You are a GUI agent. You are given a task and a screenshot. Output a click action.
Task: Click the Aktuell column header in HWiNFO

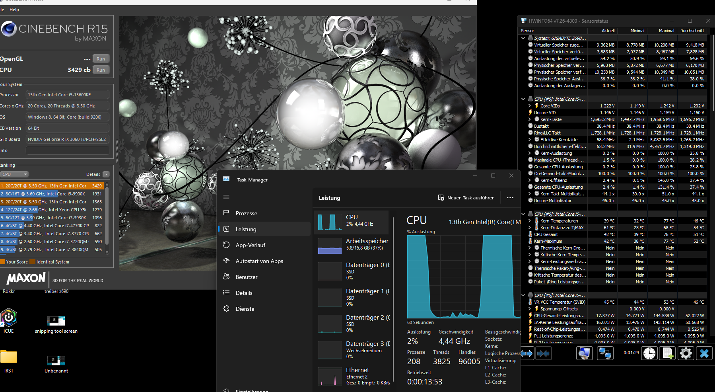click(603, 31)
